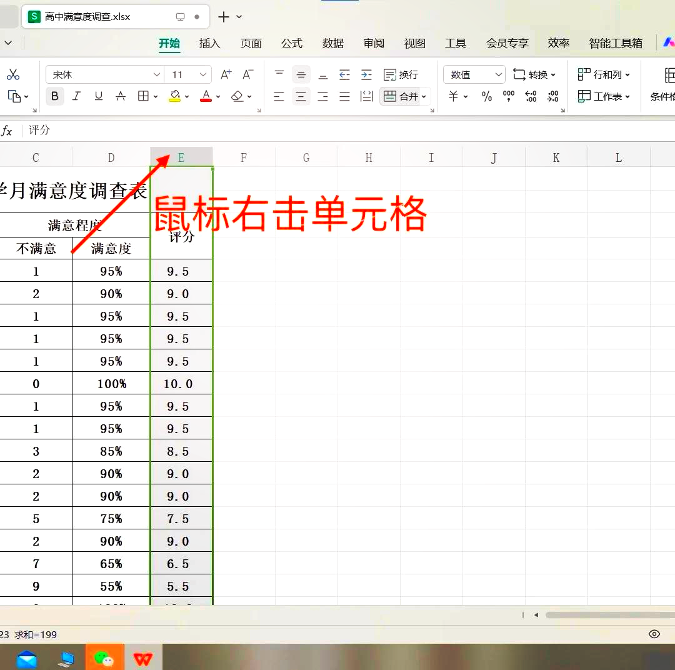Switch to the 插入 ribbon tab
Screen dimensions: 675x670
[209, 43]
